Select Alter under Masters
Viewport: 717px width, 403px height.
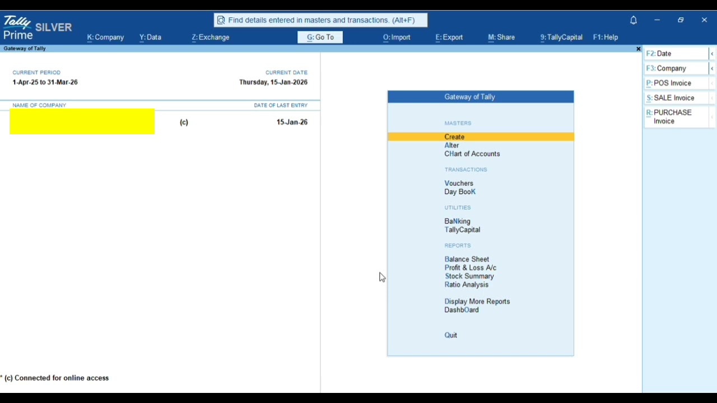(x=452, y=146)
